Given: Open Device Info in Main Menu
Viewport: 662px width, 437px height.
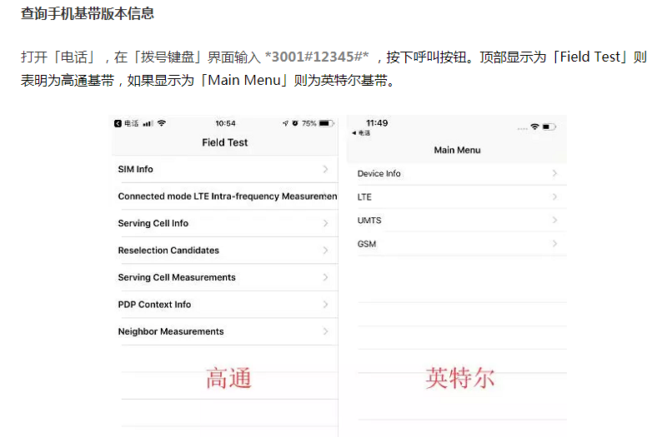Looking at the screenshot, I should point(457,174).
